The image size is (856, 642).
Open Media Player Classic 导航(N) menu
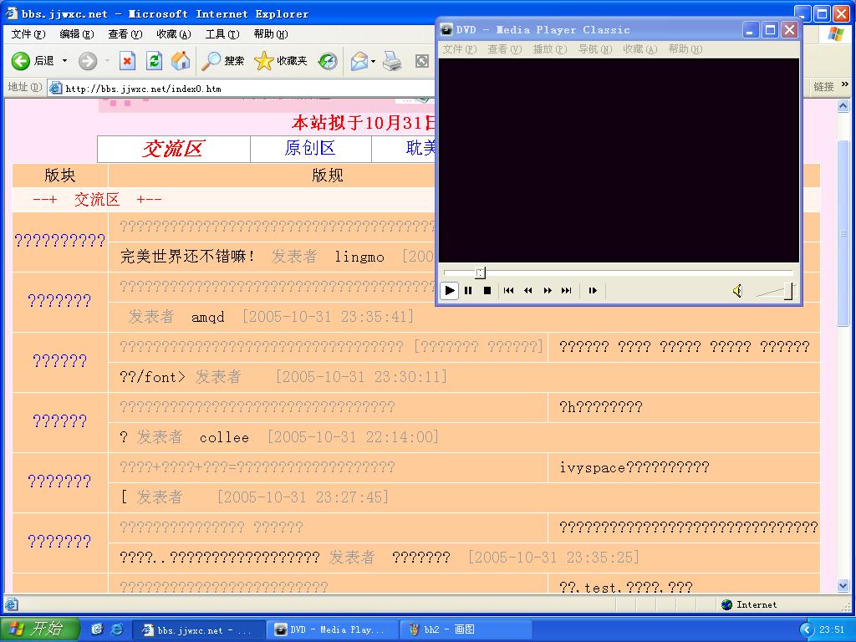click(x=595, y=49)
